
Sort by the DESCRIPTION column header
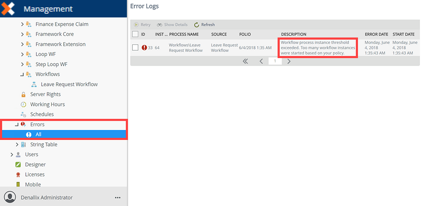pyautogui.click(x=293, y=34)
